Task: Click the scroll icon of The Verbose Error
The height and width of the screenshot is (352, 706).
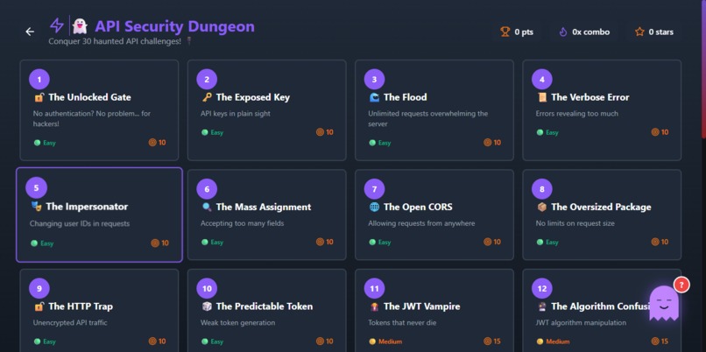Action: point(541,97)
